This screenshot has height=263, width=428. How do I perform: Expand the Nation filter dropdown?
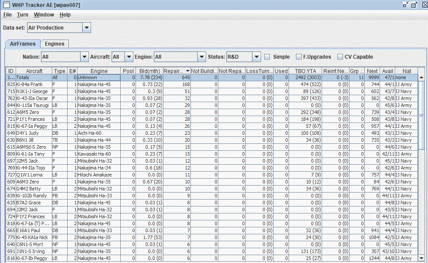[85, 57]
